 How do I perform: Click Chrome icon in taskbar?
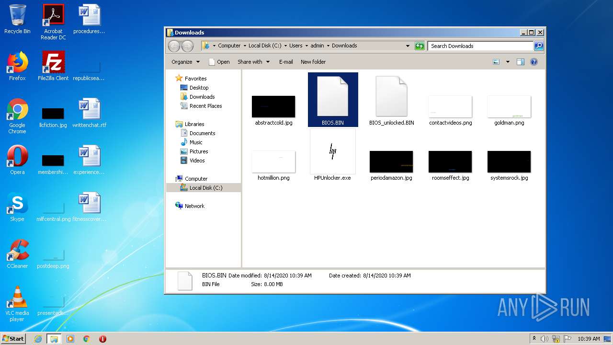[87, 339]
